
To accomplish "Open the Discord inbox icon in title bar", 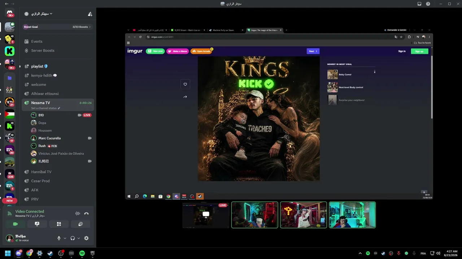I will (x=419, y=4).
